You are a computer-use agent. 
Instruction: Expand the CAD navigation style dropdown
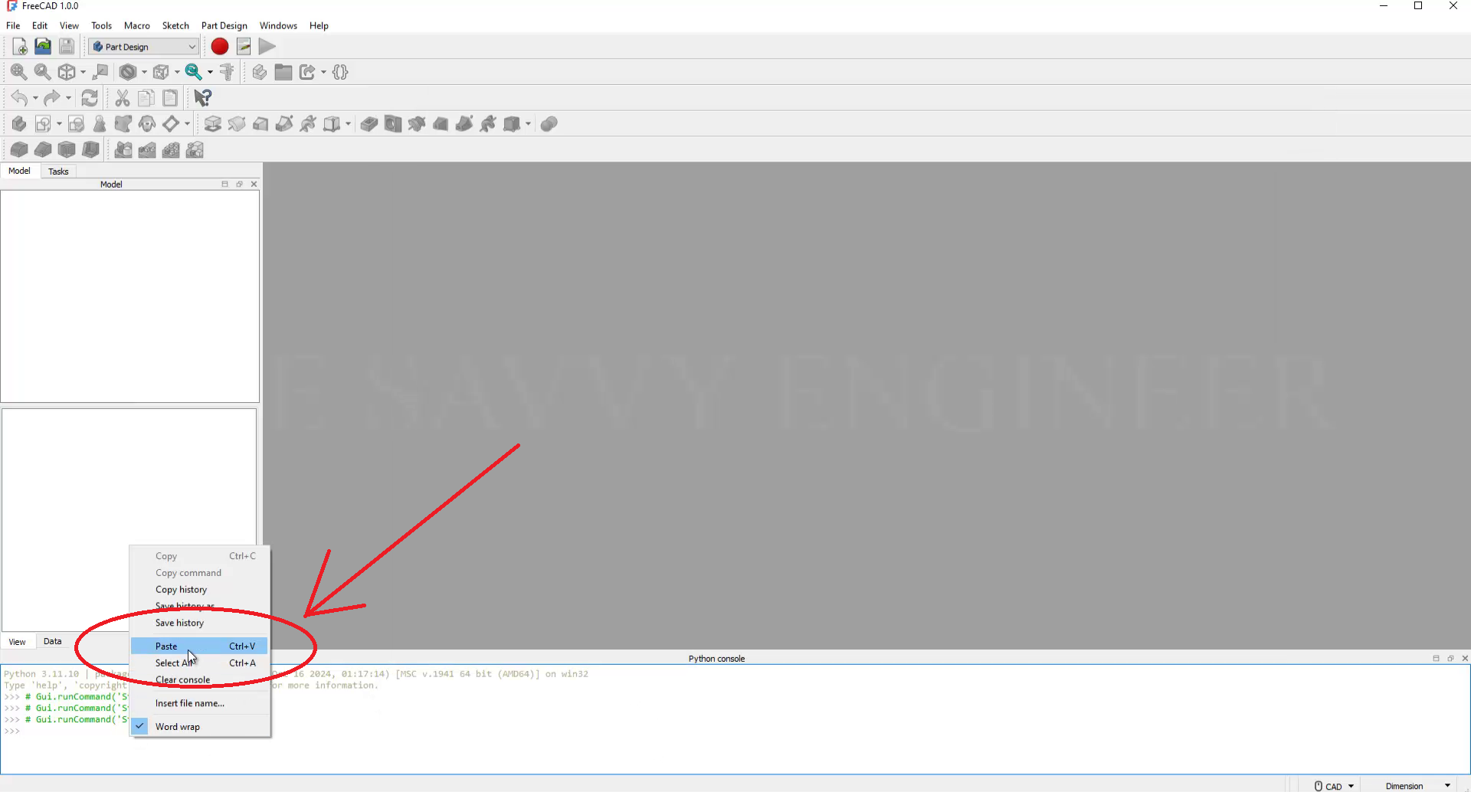pyautogui.click(x=1334, y=786)
